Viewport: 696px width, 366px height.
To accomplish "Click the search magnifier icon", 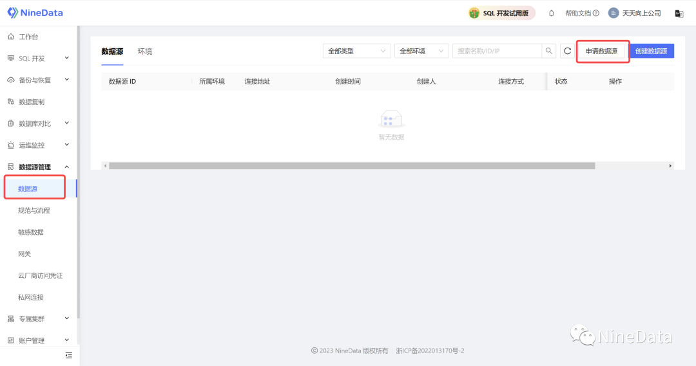I will coord(548,51).
